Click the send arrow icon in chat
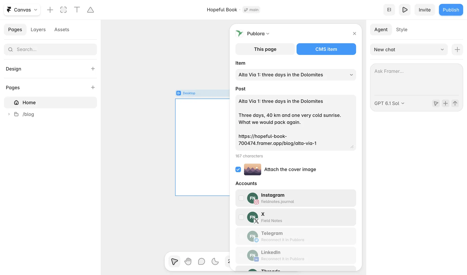Image resolution: width=467 pixels, height=275 pixels. (x=455, y=103)
